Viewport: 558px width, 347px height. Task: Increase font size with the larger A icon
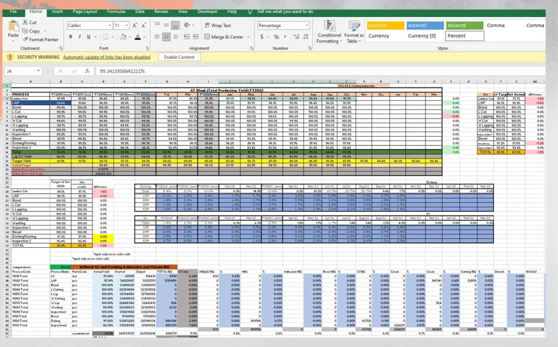point(135,25)
